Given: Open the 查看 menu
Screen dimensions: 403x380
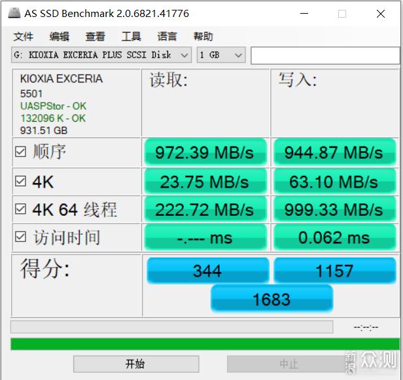Looking at the screenshot, I should pyautogui.click(x=96, y=36).
